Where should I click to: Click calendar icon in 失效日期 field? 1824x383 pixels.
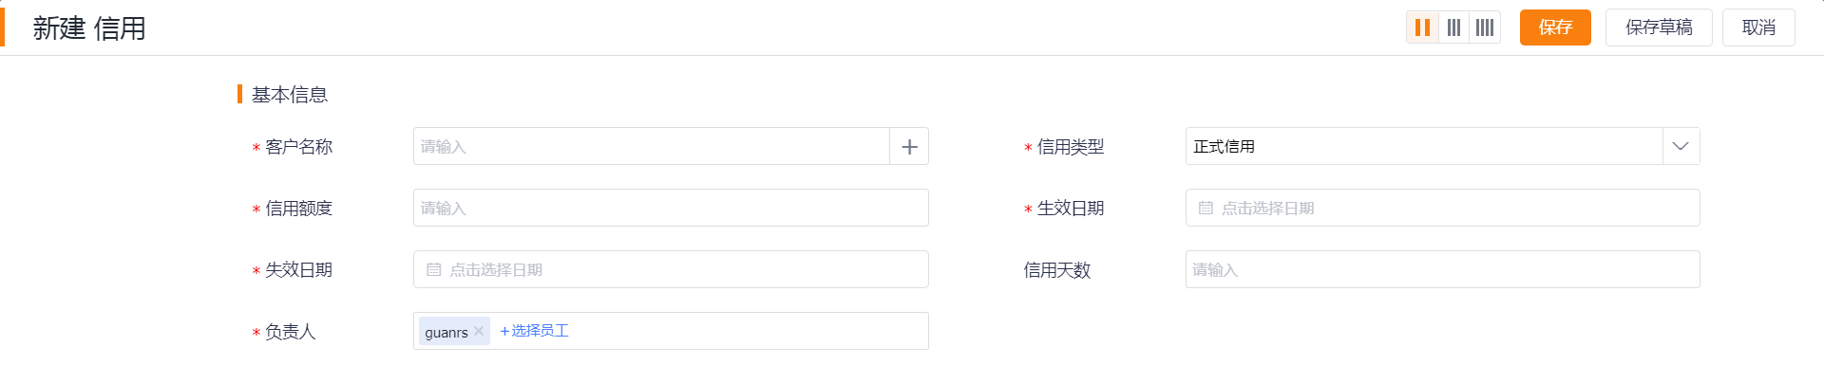pyautogui.click(x=433, y=269)
